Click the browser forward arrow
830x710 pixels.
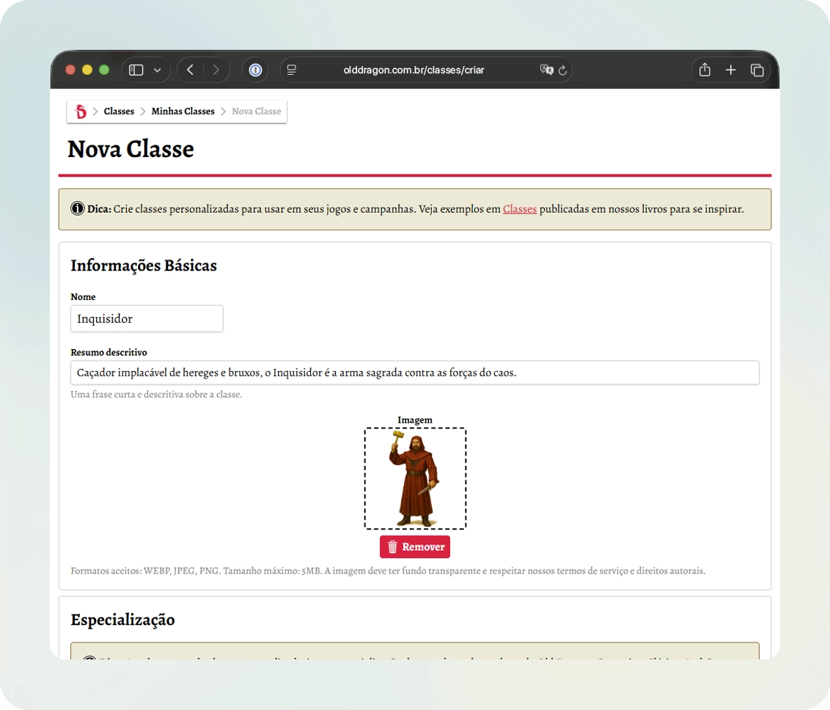[x=216, y=70]
